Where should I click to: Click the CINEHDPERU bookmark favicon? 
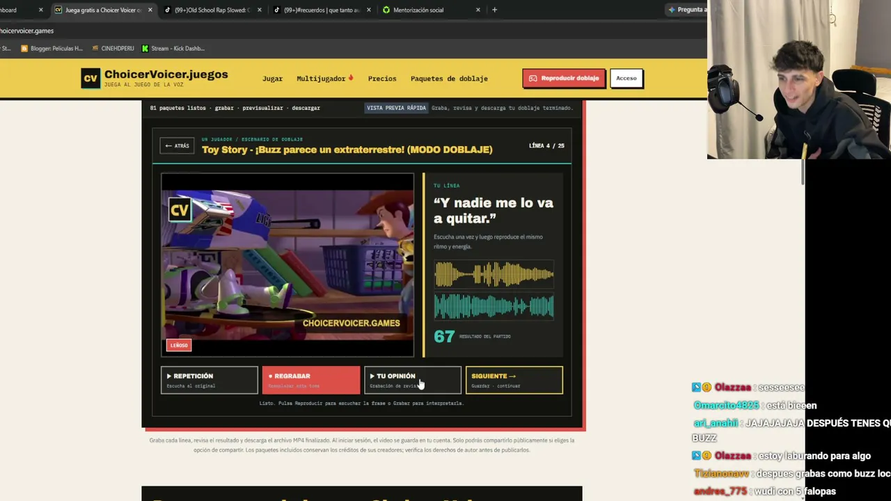pos(95,49)
